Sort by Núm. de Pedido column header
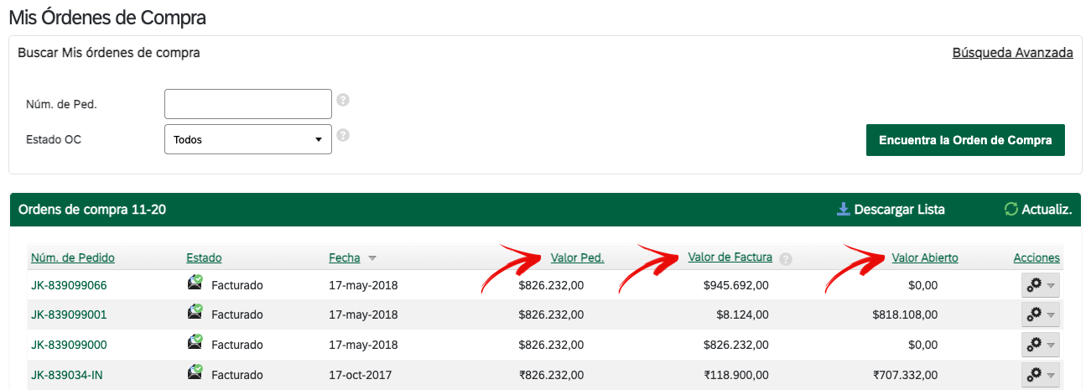This screenshot has width=1091, height=390. (73, 257)
